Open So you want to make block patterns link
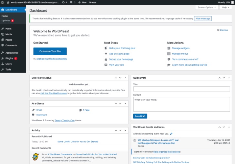 tap(151, 158)
